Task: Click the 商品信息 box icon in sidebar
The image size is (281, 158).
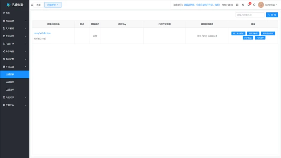Action: point(4,21)
